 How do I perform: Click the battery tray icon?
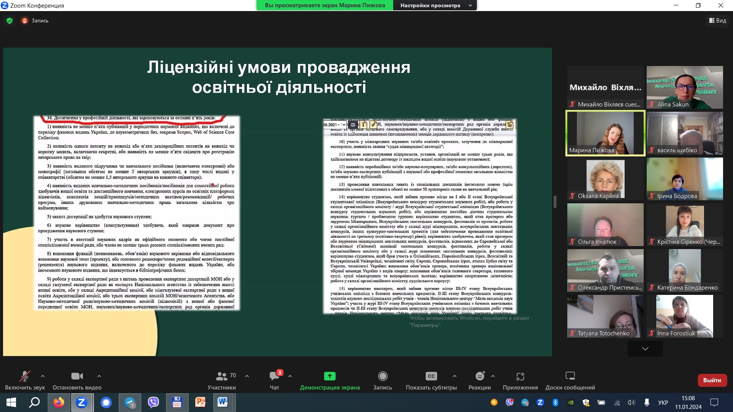tap(601, 402)
